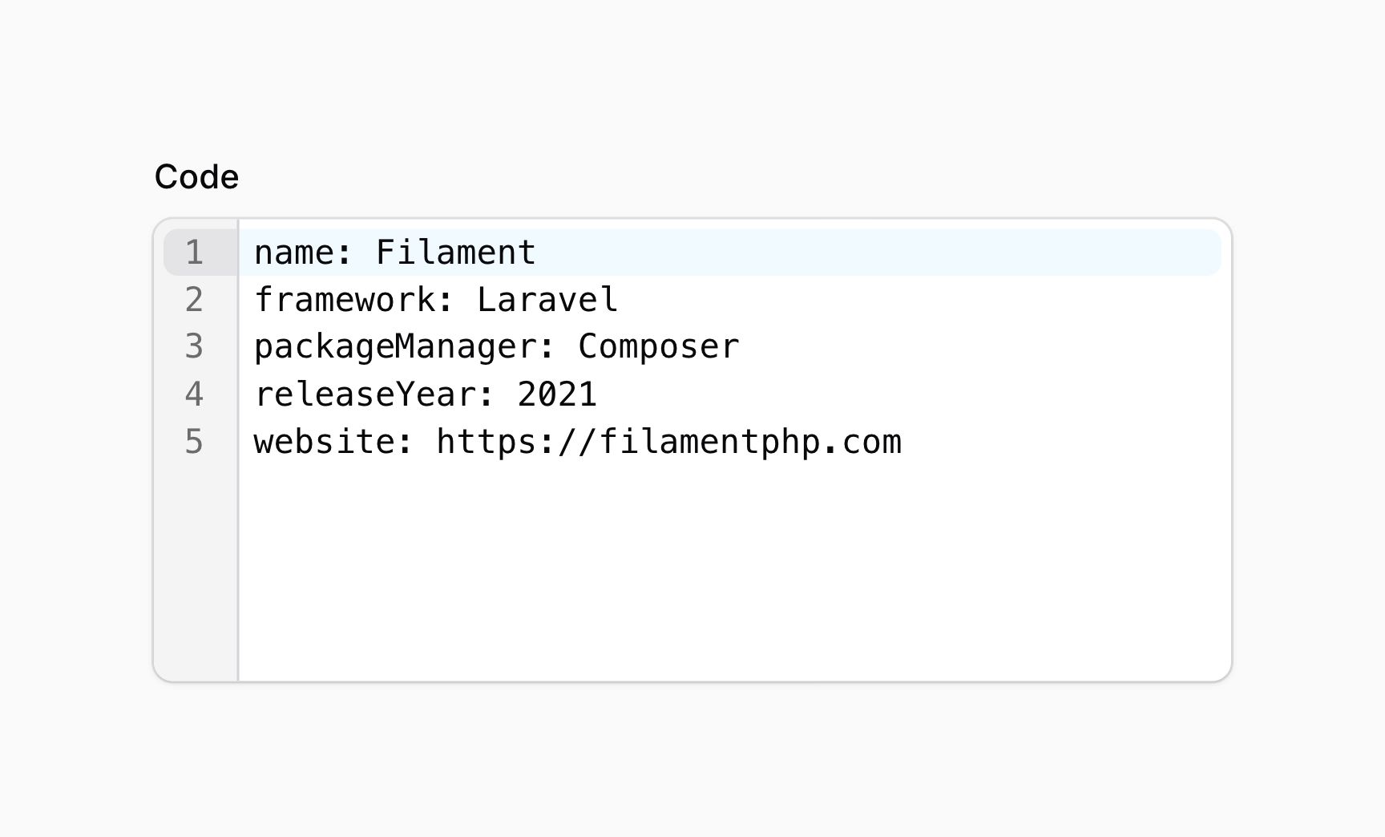Click line number 5 in the gutter
The image size is (1385, 837).
(195, 442)
